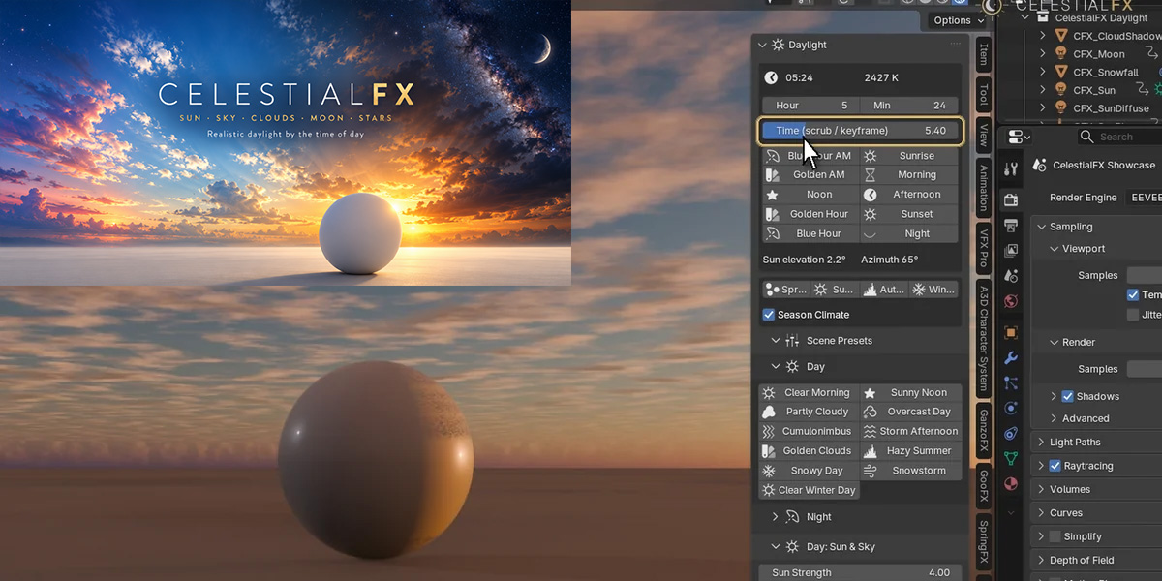Open the Object Data properties tab icon
This screenshot has height=581, width=1162.
pyautogui.click(x=1011, y=458)
